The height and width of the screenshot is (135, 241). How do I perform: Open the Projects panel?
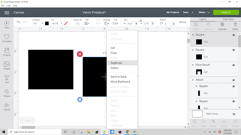[7, 52]
